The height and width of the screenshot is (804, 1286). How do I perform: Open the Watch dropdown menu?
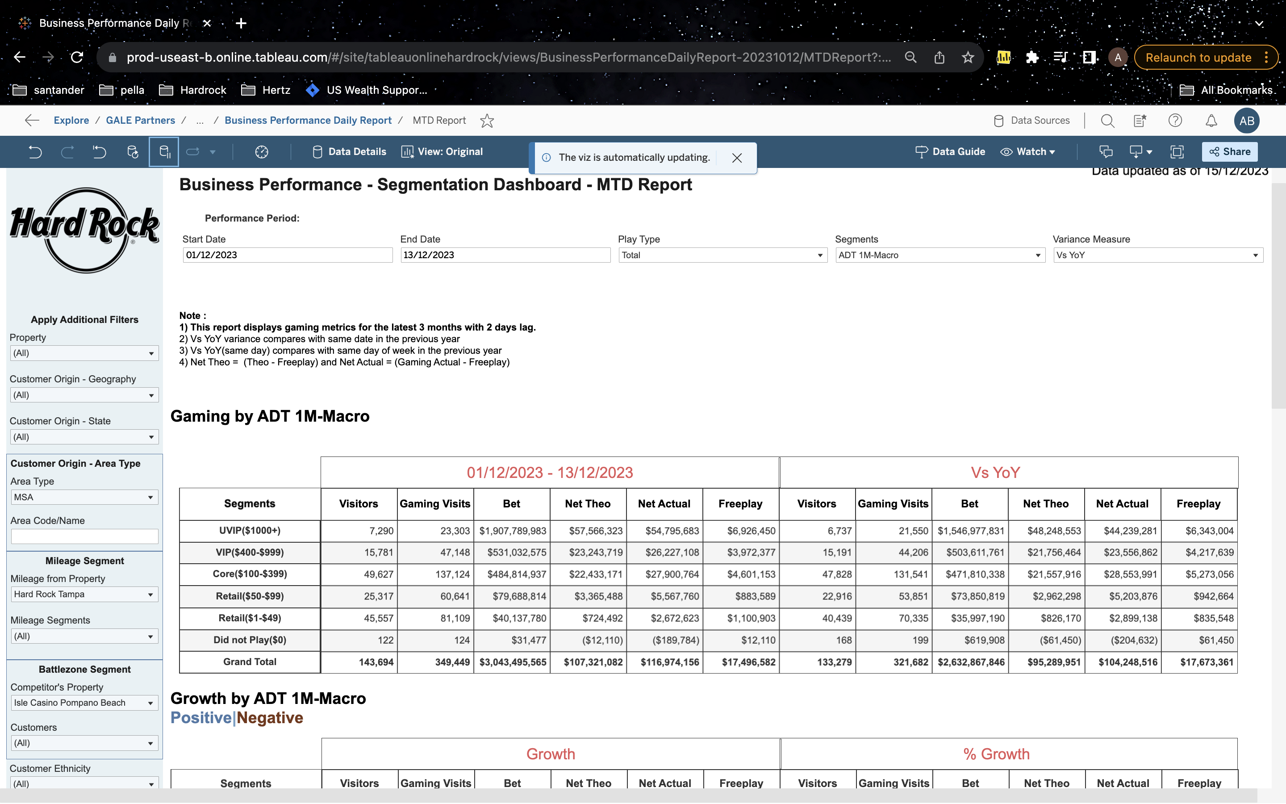click(1028, 152)
